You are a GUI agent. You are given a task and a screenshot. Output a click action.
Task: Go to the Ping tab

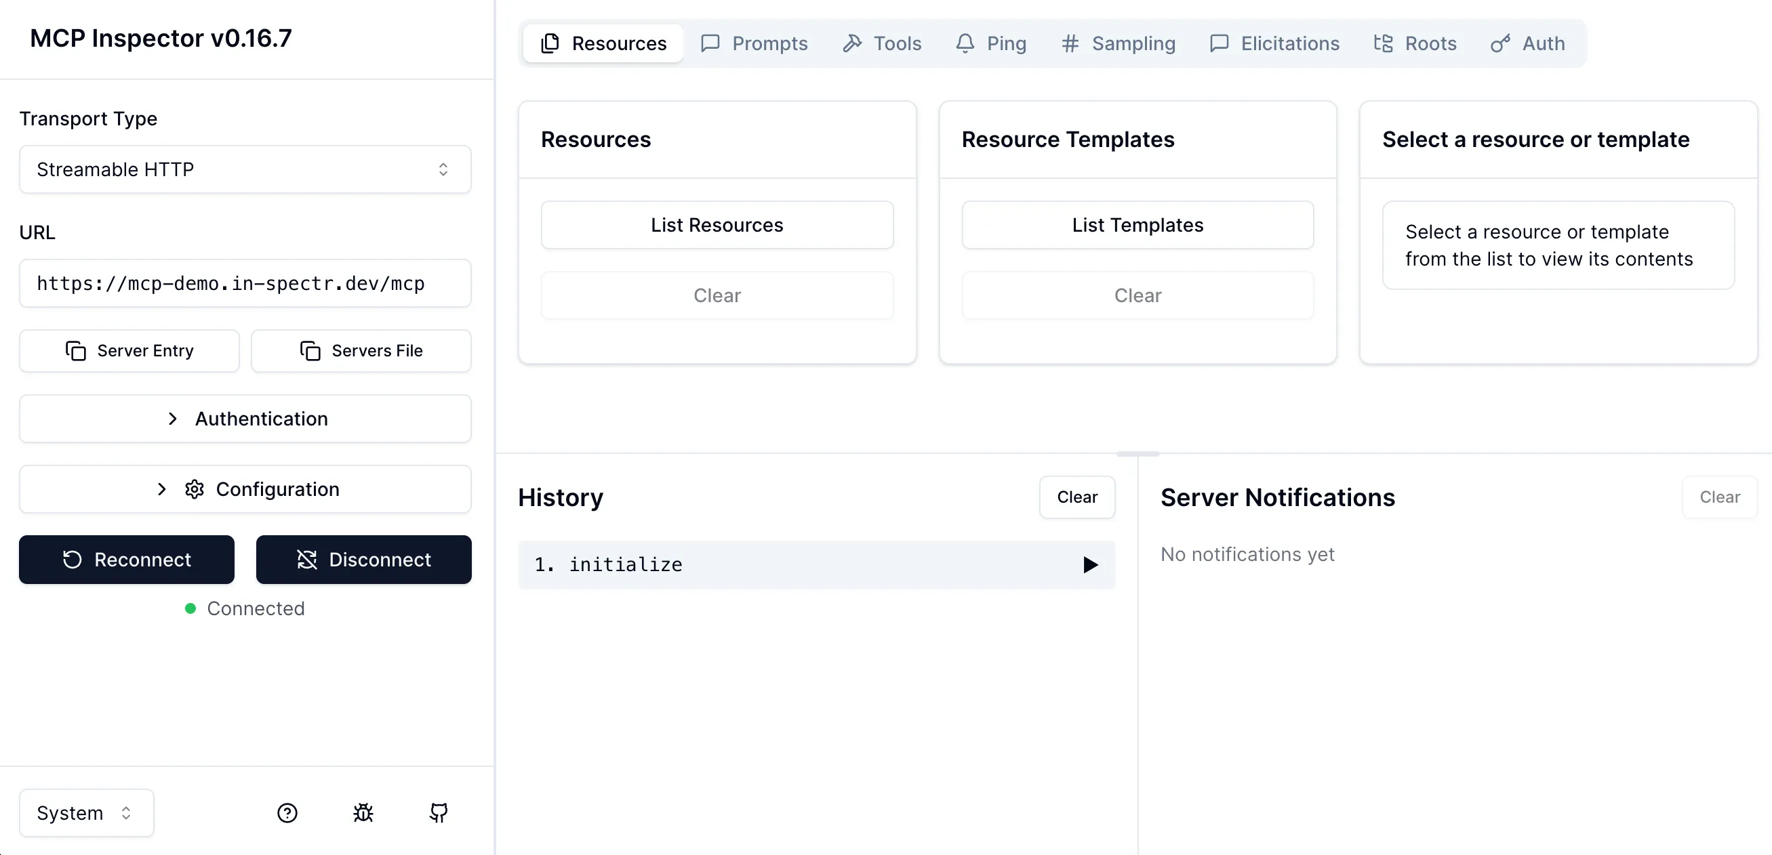990,43
